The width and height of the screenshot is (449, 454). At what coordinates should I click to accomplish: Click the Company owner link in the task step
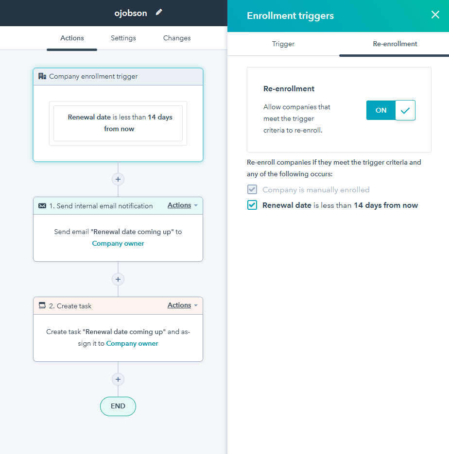[132, 343]
